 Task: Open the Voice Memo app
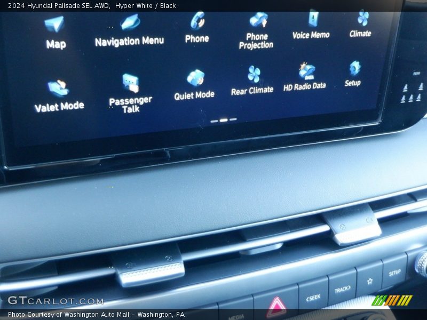coord(312,19)
